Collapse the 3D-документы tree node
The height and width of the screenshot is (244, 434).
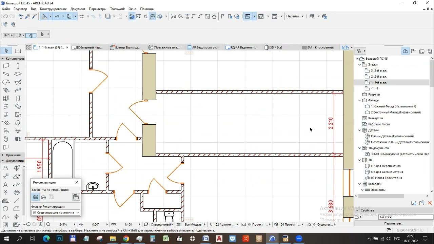click(360, 148)
